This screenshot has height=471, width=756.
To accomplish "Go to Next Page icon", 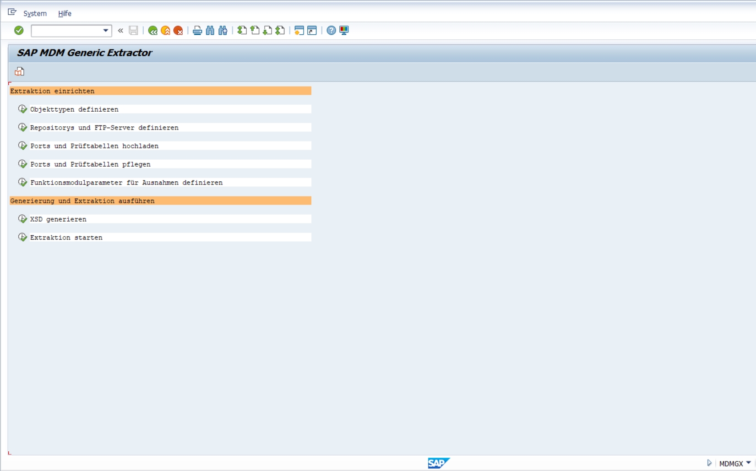I will (267, 31).
